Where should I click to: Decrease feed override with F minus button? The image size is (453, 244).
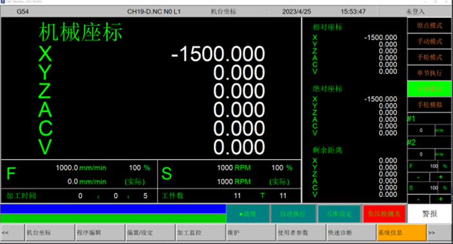(418, 176)
